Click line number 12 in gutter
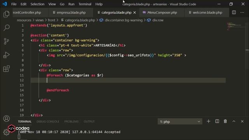249x140 pixels. tap(22, 80)
